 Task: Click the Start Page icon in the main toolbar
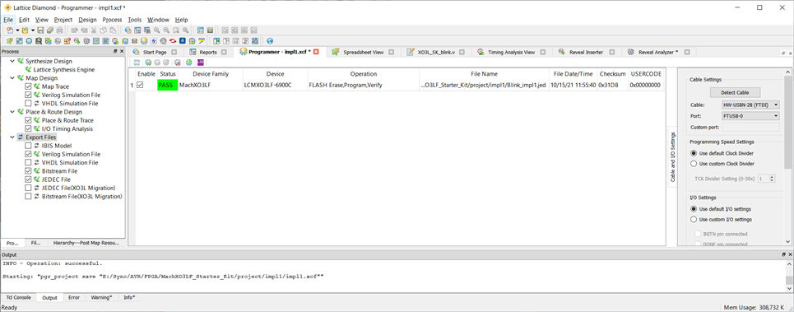pos(128,30)
